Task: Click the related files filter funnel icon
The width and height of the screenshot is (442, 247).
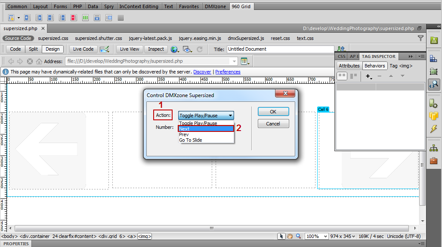Action: [x=420, y=38]
